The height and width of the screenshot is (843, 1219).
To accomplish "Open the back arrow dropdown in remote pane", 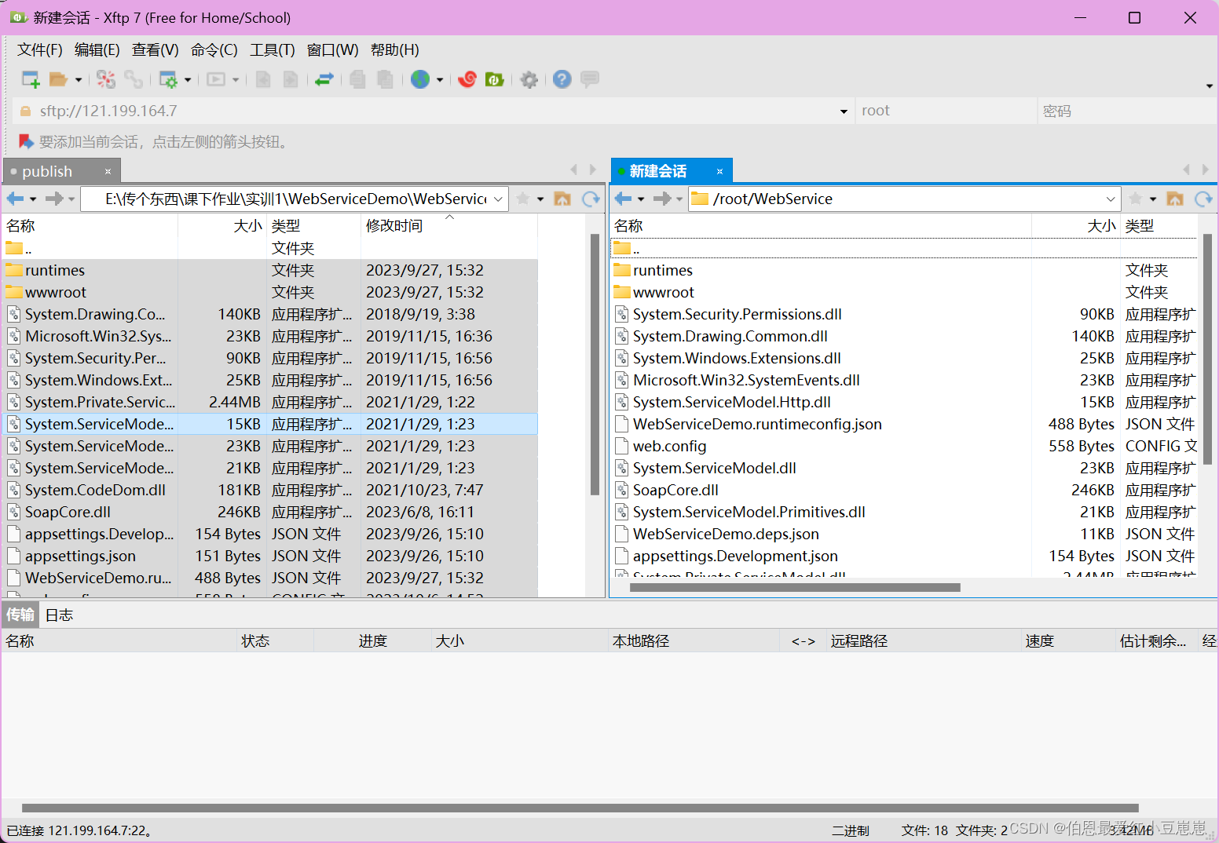I will tap(642, 199).
